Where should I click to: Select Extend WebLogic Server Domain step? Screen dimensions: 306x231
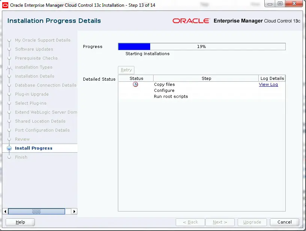tap(46, 112)
